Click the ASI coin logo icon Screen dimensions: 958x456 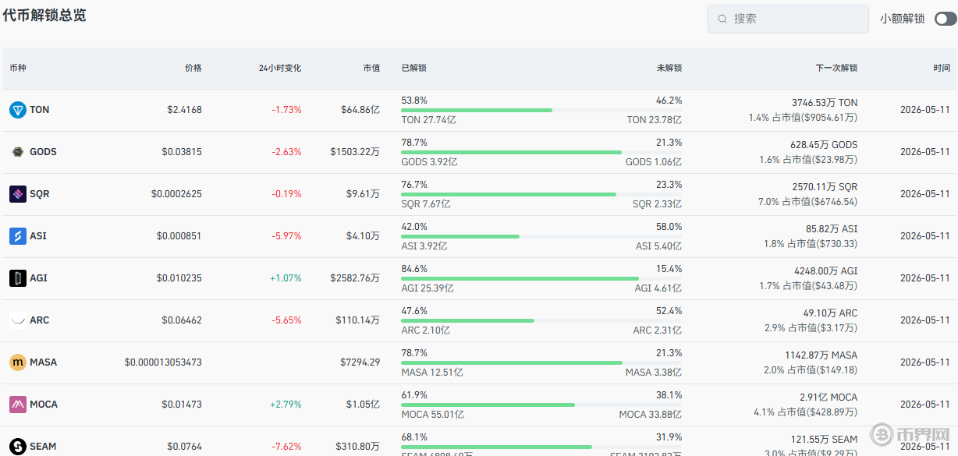(x=18, y=236)
